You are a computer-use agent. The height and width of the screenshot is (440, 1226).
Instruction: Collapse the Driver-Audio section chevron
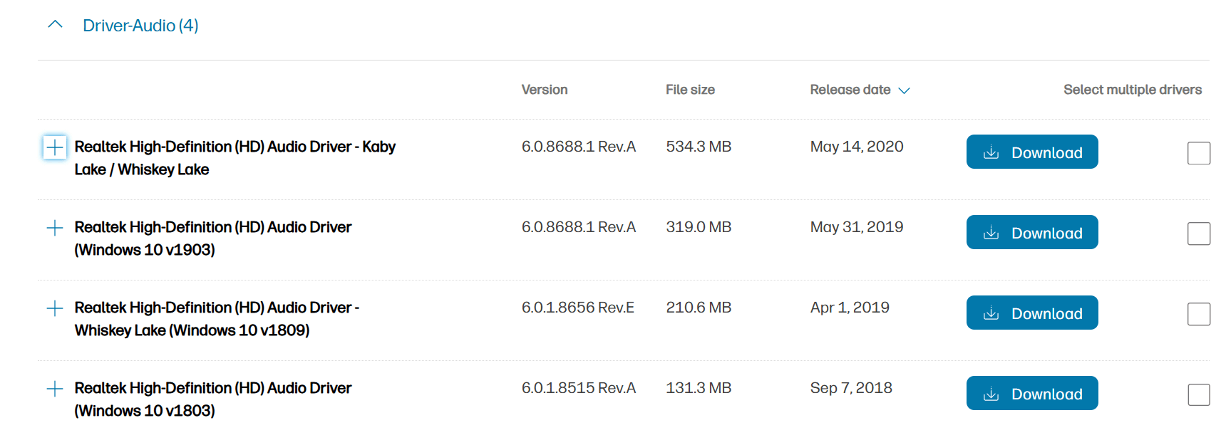tap(55, 25)
